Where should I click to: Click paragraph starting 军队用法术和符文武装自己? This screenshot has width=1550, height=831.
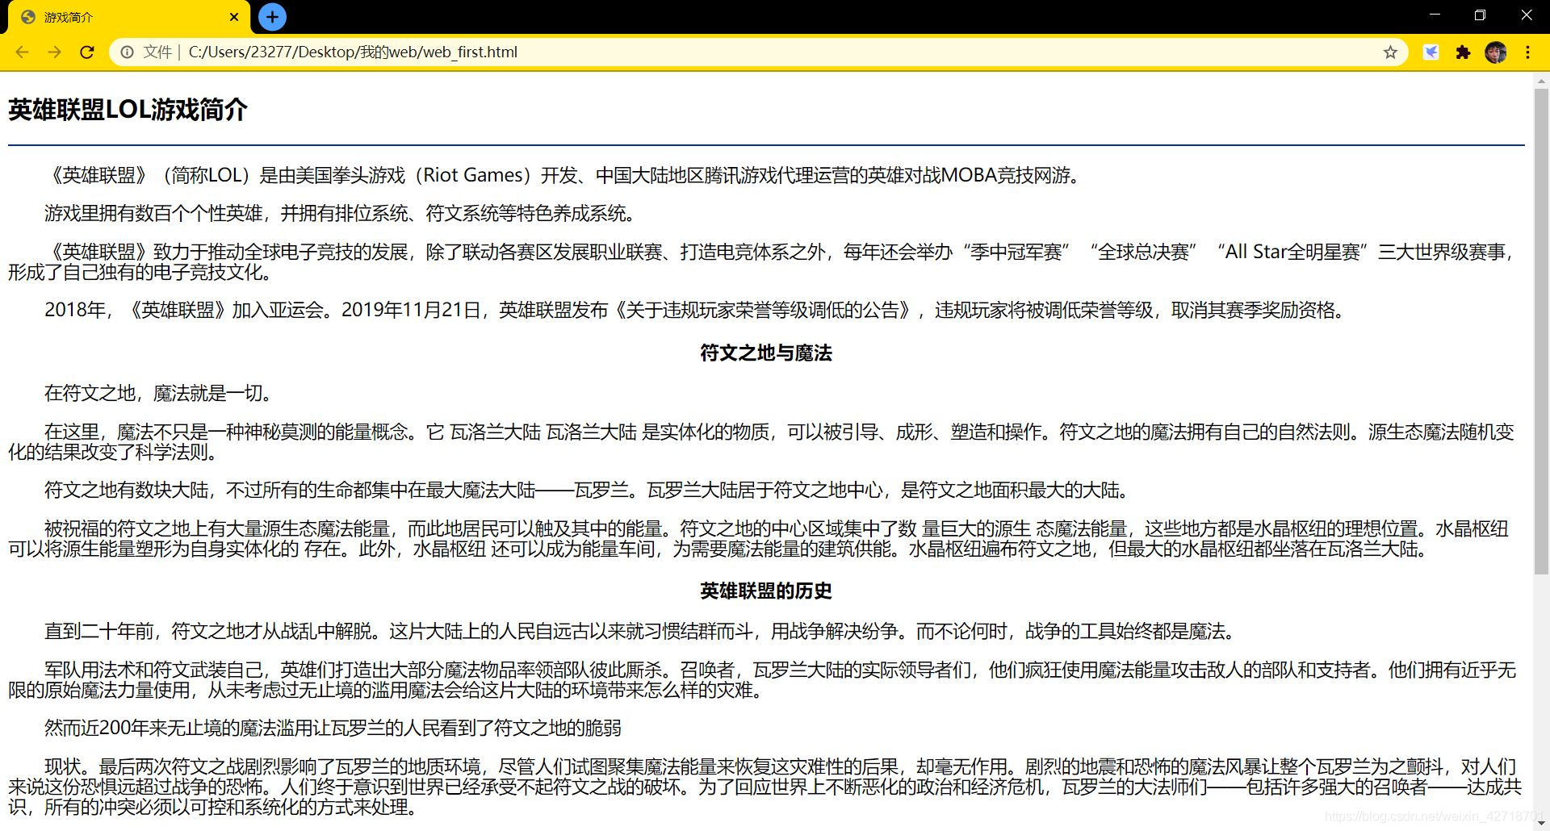762,680
